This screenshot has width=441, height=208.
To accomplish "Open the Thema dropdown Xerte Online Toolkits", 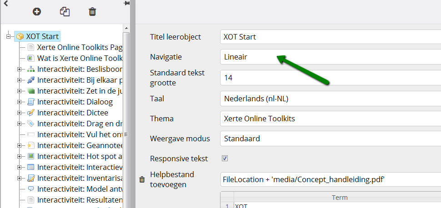I will [331, 119].
